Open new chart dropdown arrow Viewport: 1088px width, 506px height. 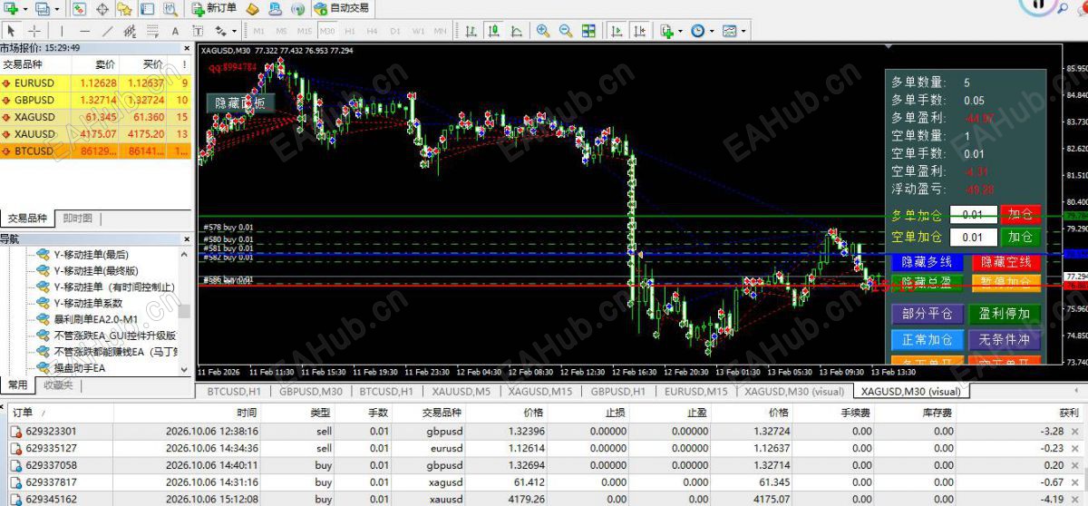point(24,8)
